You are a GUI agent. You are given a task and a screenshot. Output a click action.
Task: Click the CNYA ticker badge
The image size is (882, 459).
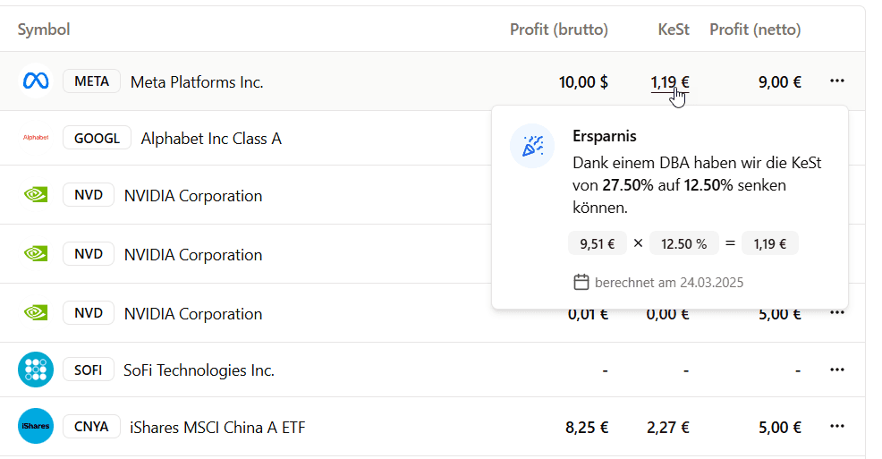tap(91, 427)
